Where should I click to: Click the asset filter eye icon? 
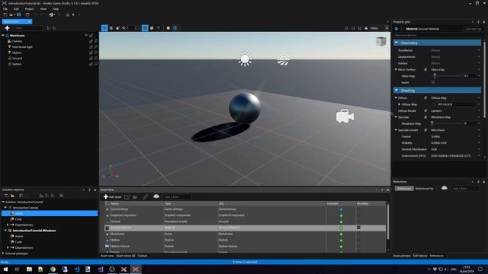(x=156, y=196)
